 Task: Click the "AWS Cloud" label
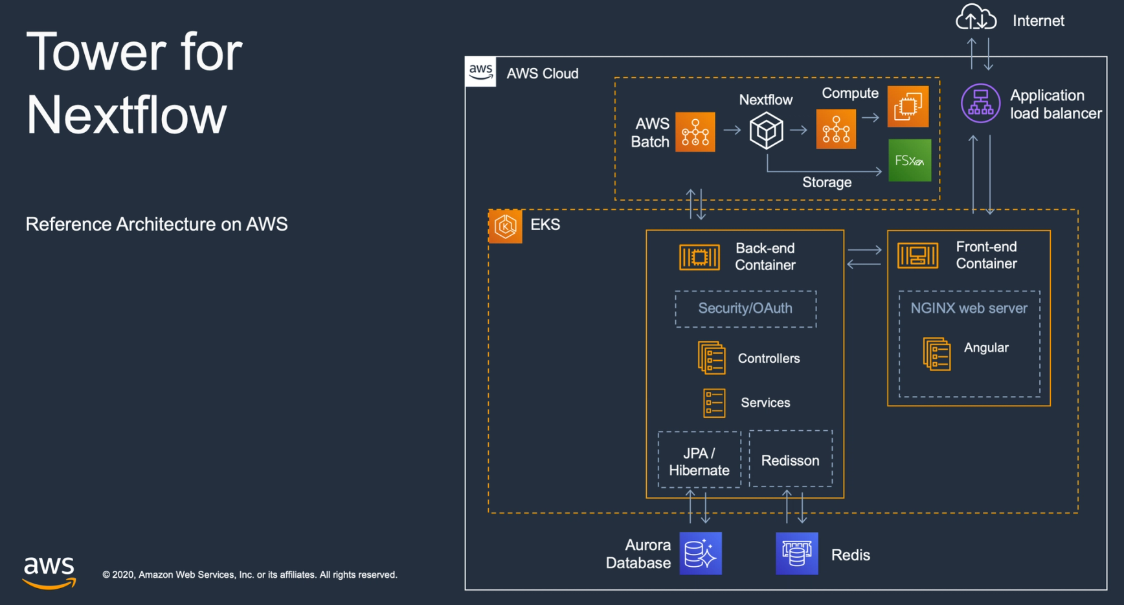pyautogui.click(x=543, y=73)
